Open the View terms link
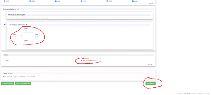Image resolution: width=211 pixels, height=95 pixels. [32, 77]
